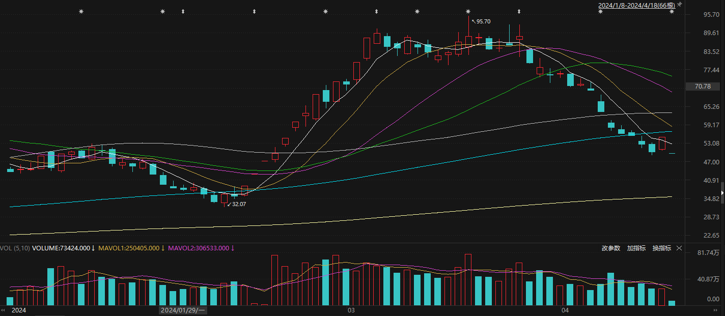Click the pin icon beside date range

click(679, 5)
